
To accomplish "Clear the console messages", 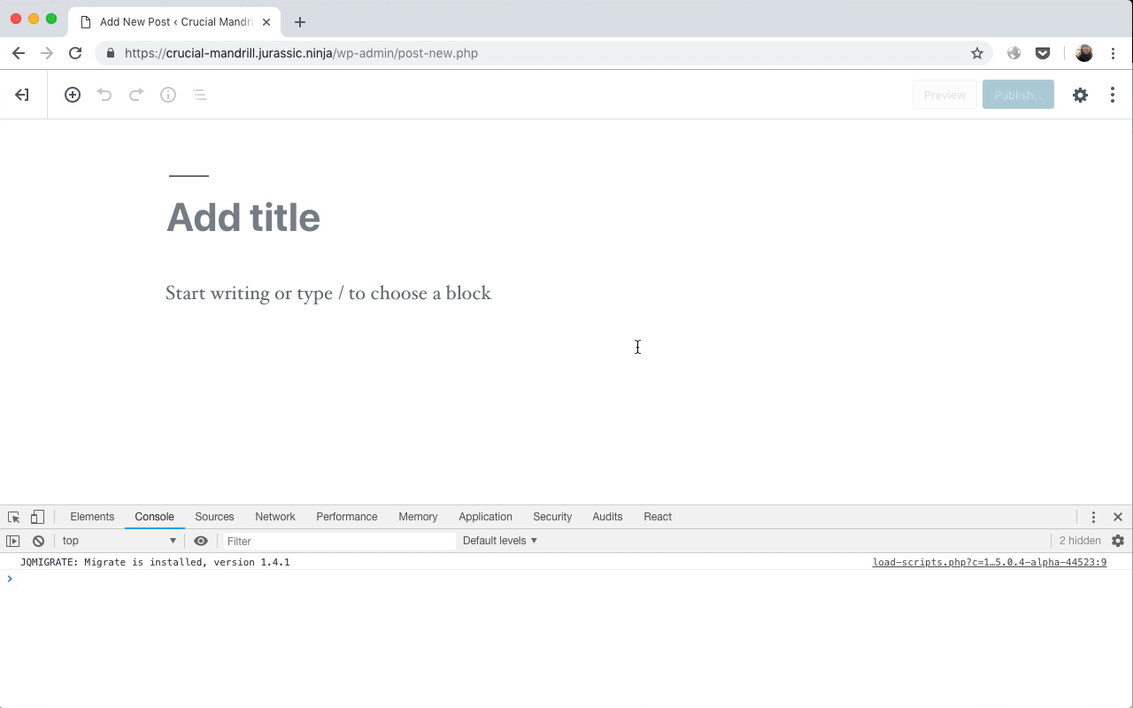I will [38, 541].
